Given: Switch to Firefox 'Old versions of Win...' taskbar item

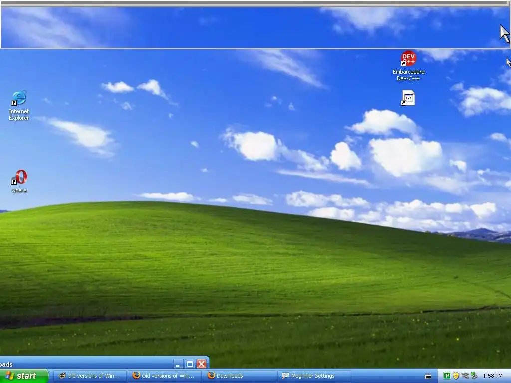Looking at the screenshot, I should (164, 376).
